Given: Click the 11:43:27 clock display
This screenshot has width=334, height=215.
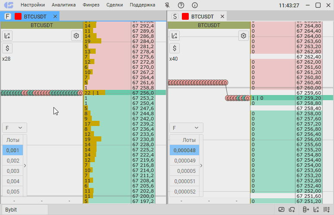Looking at the screenshot, I should click(289, 5).
